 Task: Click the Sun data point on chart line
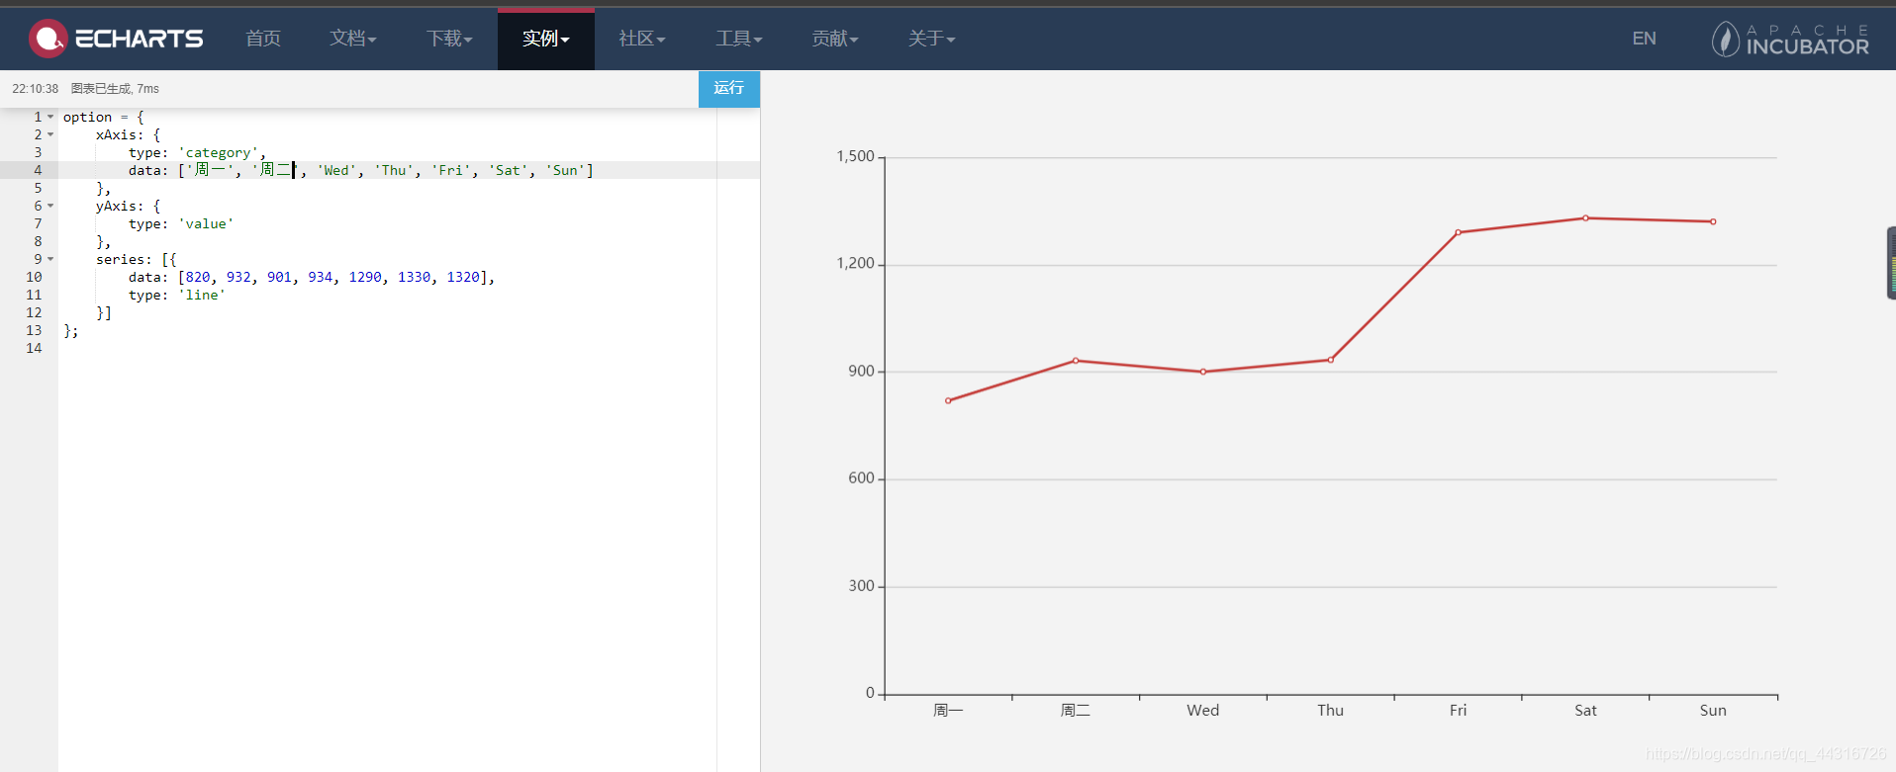1713,221
